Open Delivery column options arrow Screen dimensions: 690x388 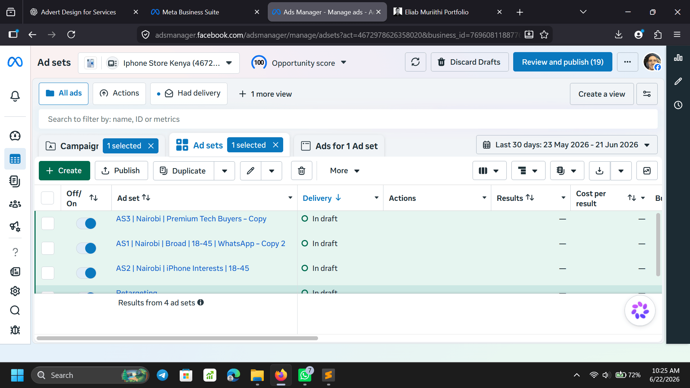click(376, 198)
